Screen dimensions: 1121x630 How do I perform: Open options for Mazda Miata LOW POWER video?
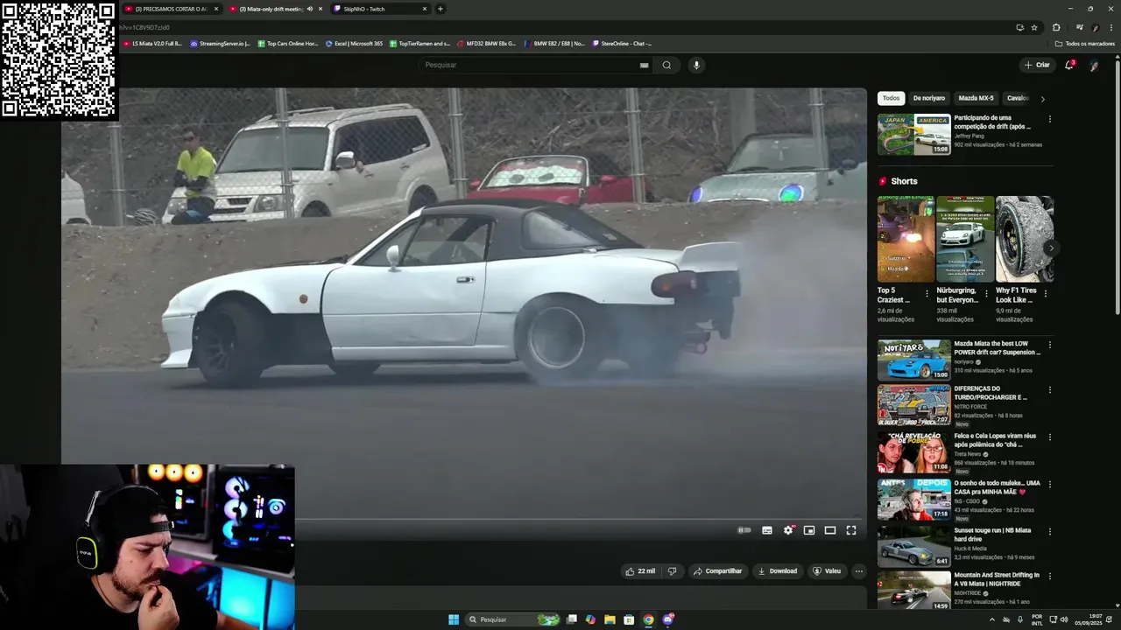tap(1050, 345)
